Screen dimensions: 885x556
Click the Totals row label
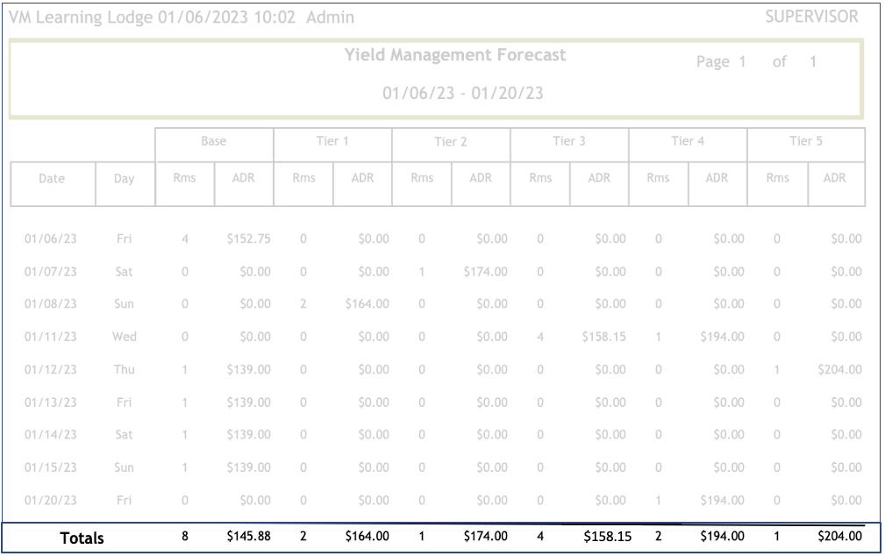click(82, 538)
